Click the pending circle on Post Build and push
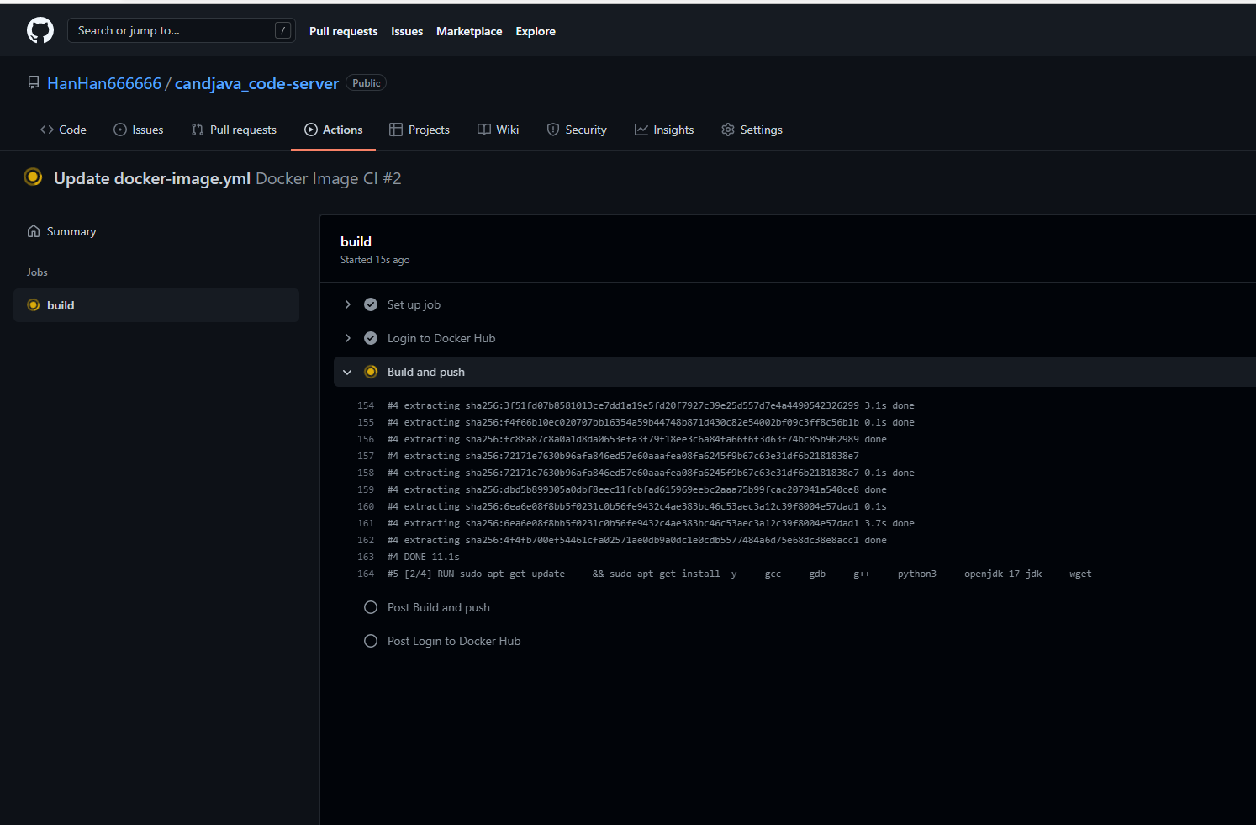 click(x=371, y=607)
